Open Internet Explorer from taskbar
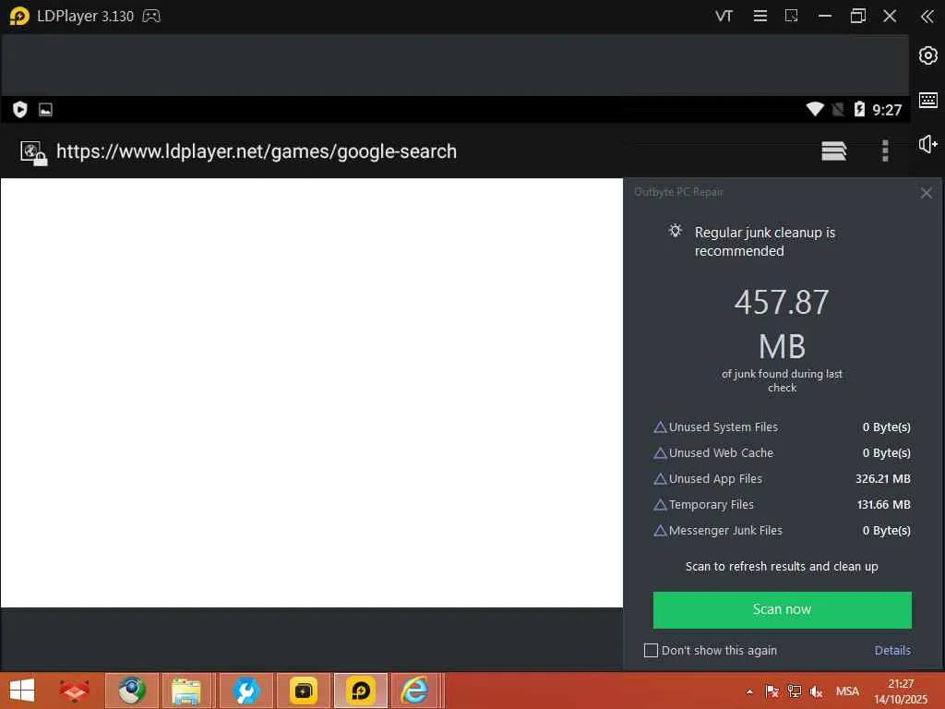Viewport: 945px width, 709px height. (x=415, y=691)
